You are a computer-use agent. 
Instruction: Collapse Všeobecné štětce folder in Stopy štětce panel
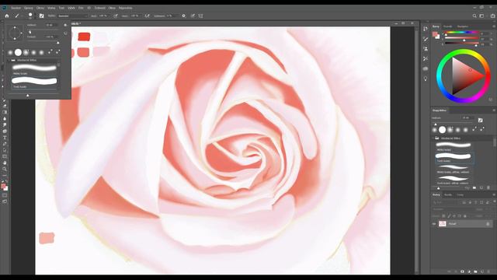[x=433, y=138]
